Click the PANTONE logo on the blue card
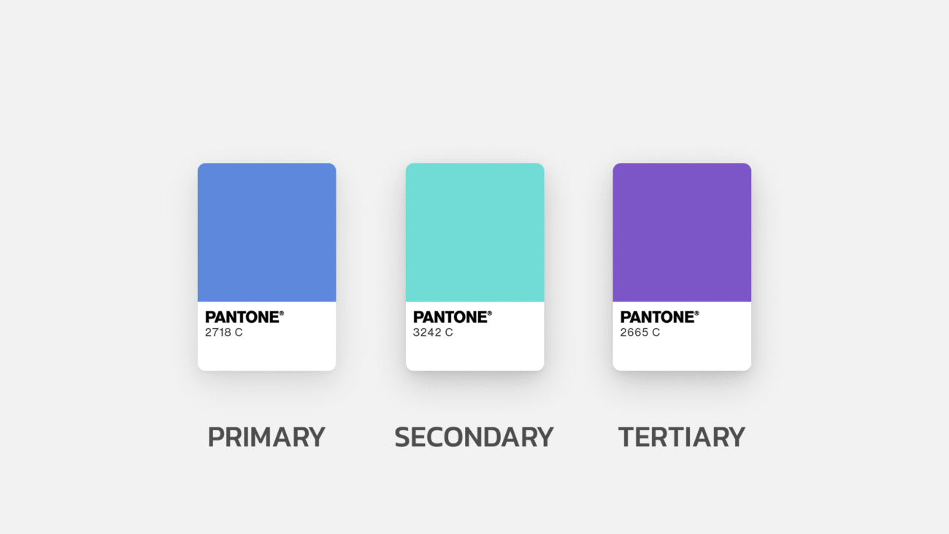Screen dimensions: 949x534 (245, 317)
